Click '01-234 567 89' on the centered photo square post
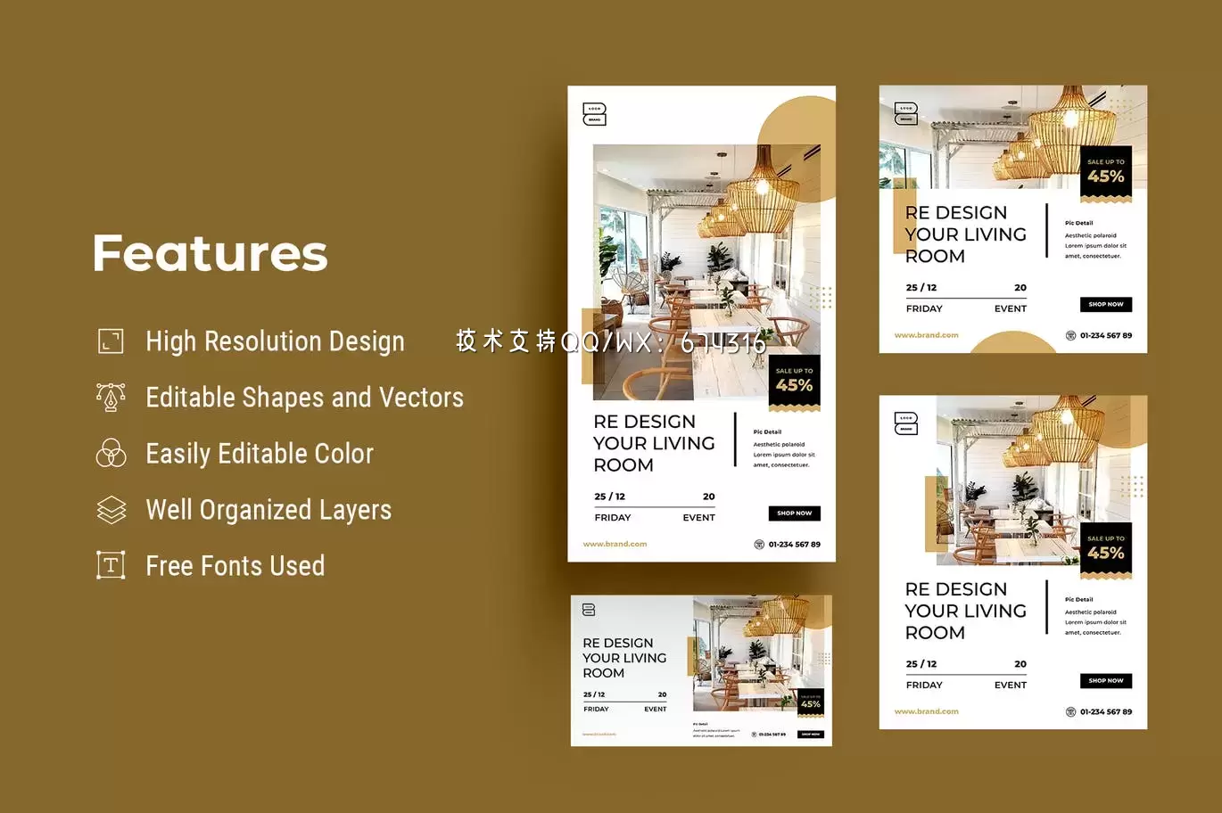The width and height of the screenshot is (1222, 813). coord(1106,711)
